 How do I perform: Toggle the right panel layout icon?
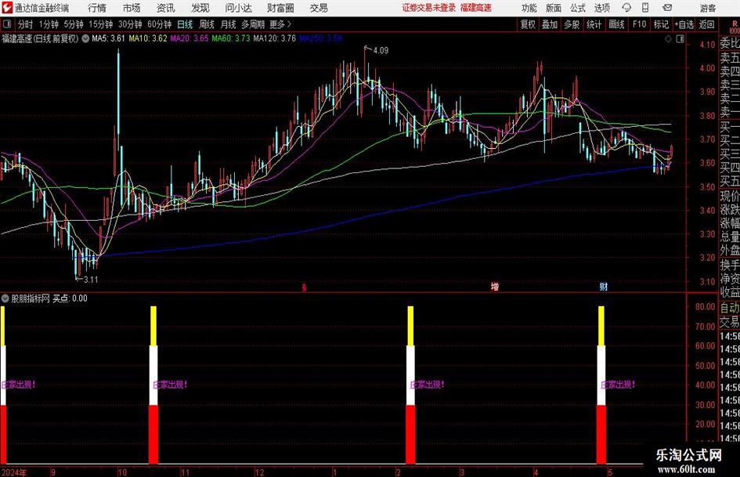pos(680,39)
